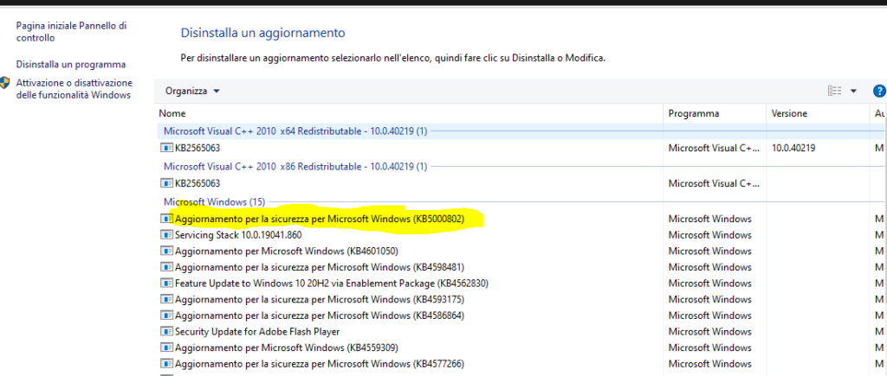Click the icon beside Feature Update KB4562830
Image resolution: width=887 pixels, height=376 pixels.
coord(166,283)
